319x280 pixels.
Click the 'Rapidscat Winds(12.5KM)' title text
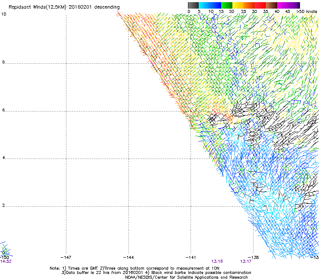[38, 7]
